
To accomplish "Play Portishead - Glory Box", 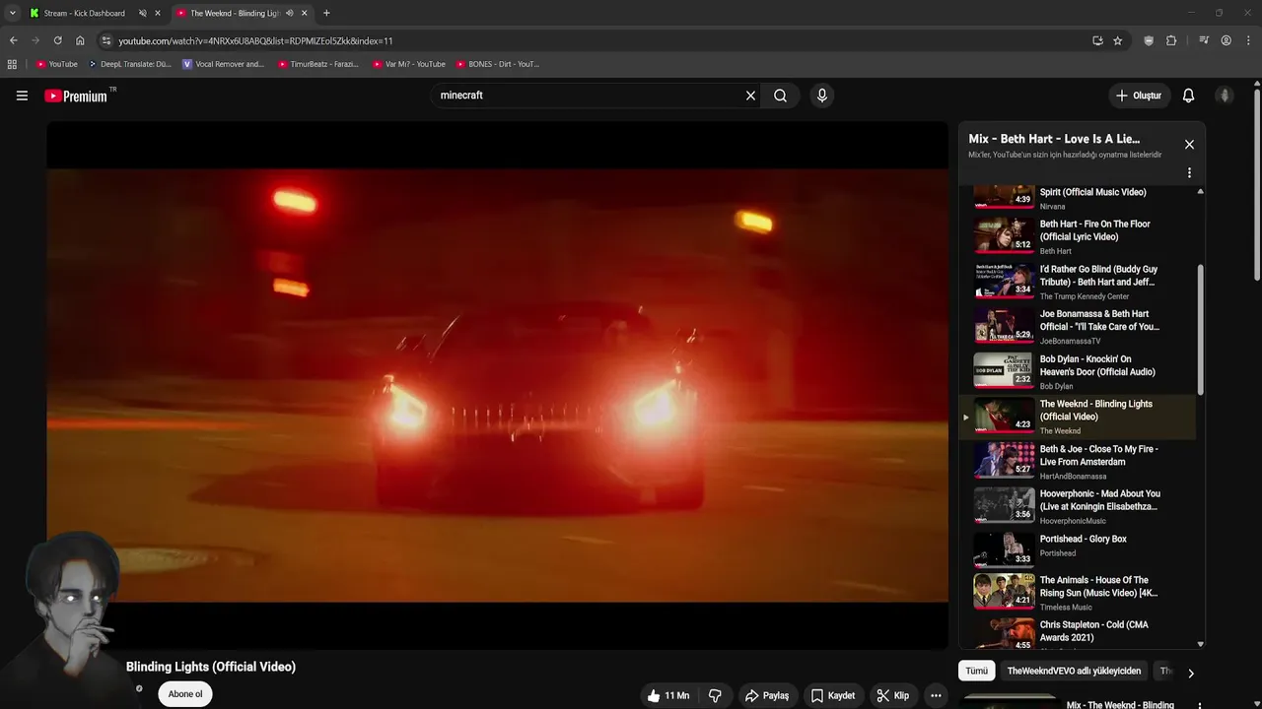I will click(1080, 551).
